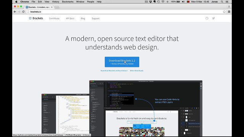Click the Download Brackets 1.2 button
244x137 pixels.
coord(122,62)
